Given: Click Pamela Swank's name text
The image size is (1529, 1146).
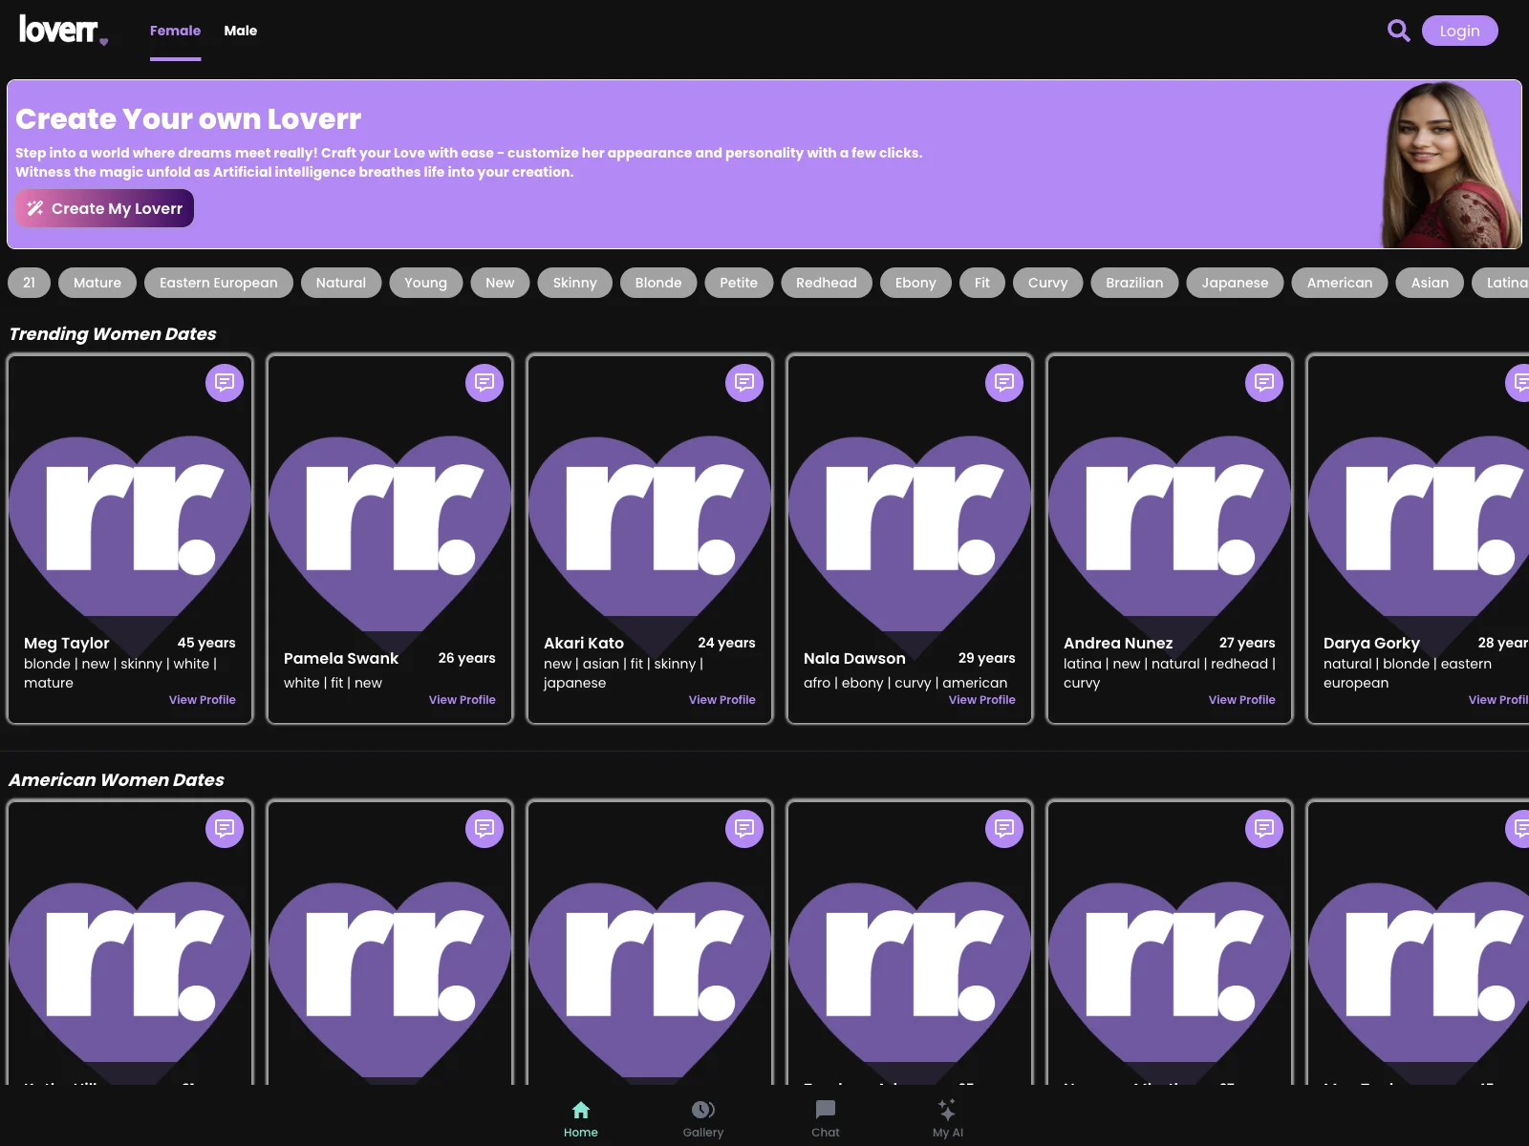Looking at the screenshot, I should [341, 658].
